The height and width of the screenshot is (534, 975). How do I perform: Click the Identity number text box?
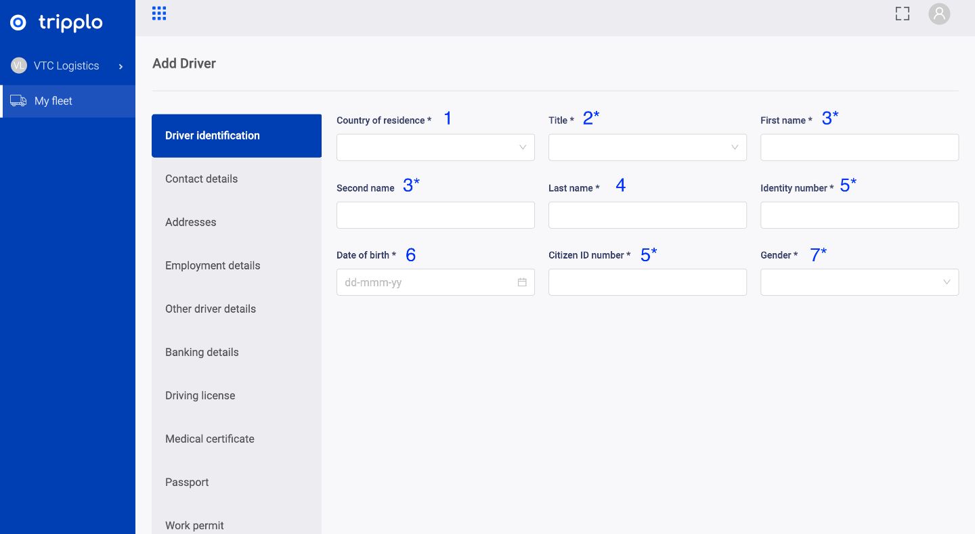tap(859, 215)
